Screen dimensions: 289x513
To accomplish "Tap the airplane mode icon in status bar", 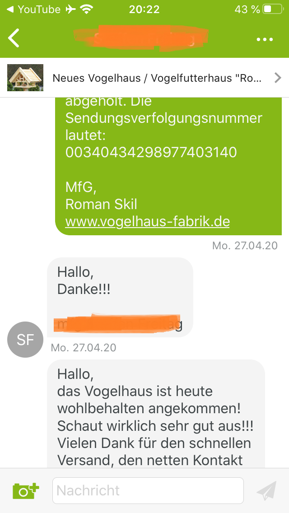I will [70, 9].
